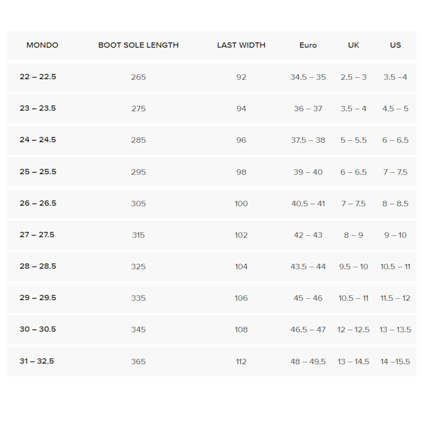Select the 31 – 32.5 mondo size cell
421x421 pixels.
(37, 361)
